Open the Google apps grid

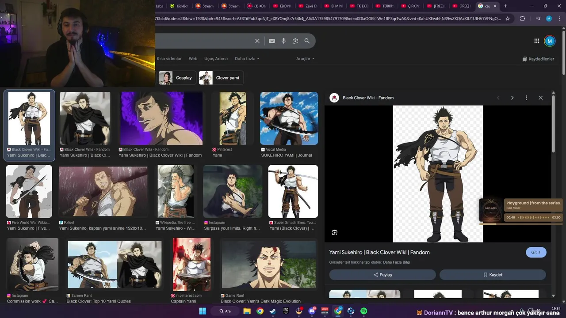coord(537,41)
